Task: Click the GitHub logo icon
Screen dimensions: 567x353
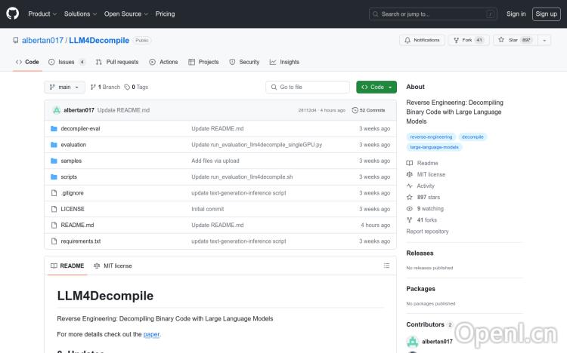Action: click(x=12, y=14)
